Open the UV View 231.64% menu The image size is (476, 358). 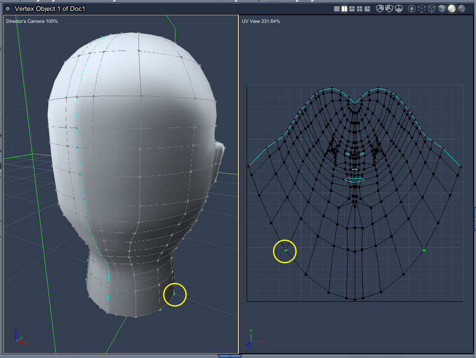261,21
